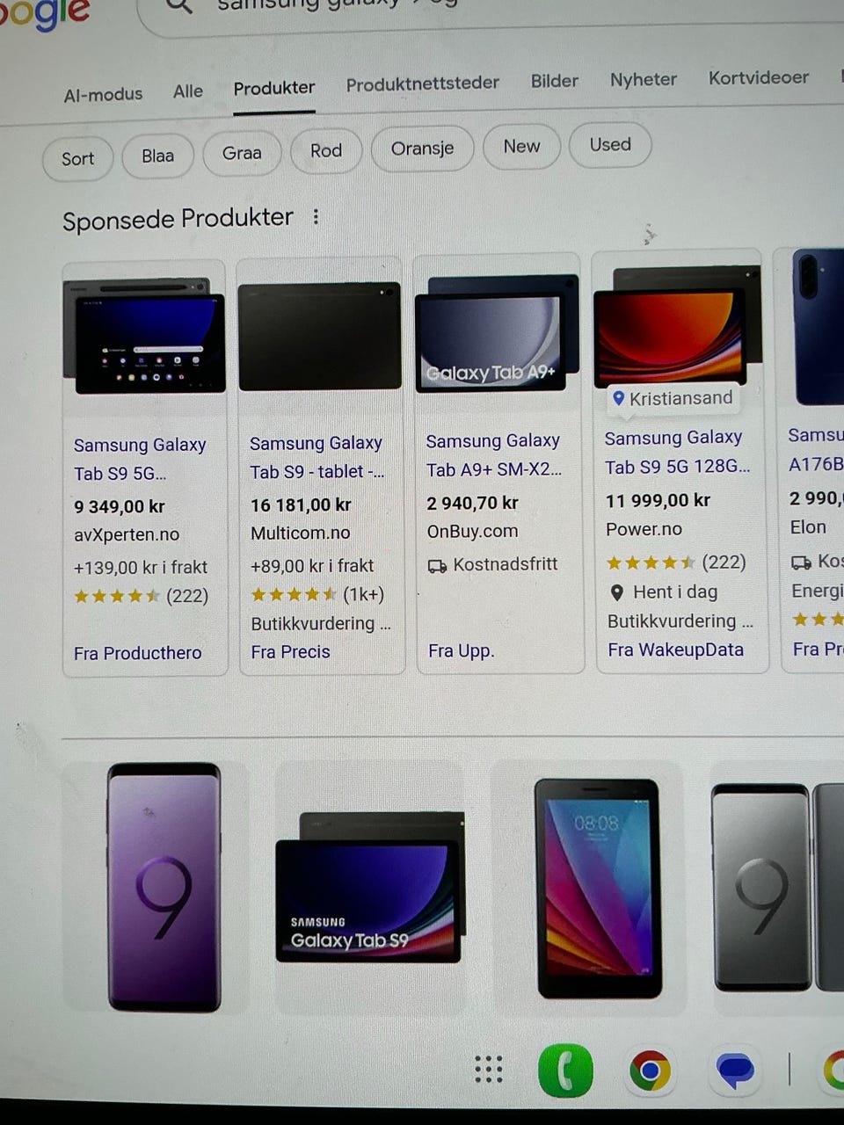844x1125 pixels.
Task: Open Samsung Galaxy Tab S9 5G 128G... link
Action: (676, 451)
